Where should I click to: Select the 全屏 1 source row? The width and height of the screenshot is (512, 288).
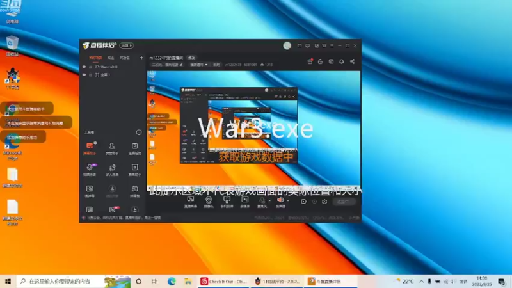pyautogui.click(x=113, y=75)
